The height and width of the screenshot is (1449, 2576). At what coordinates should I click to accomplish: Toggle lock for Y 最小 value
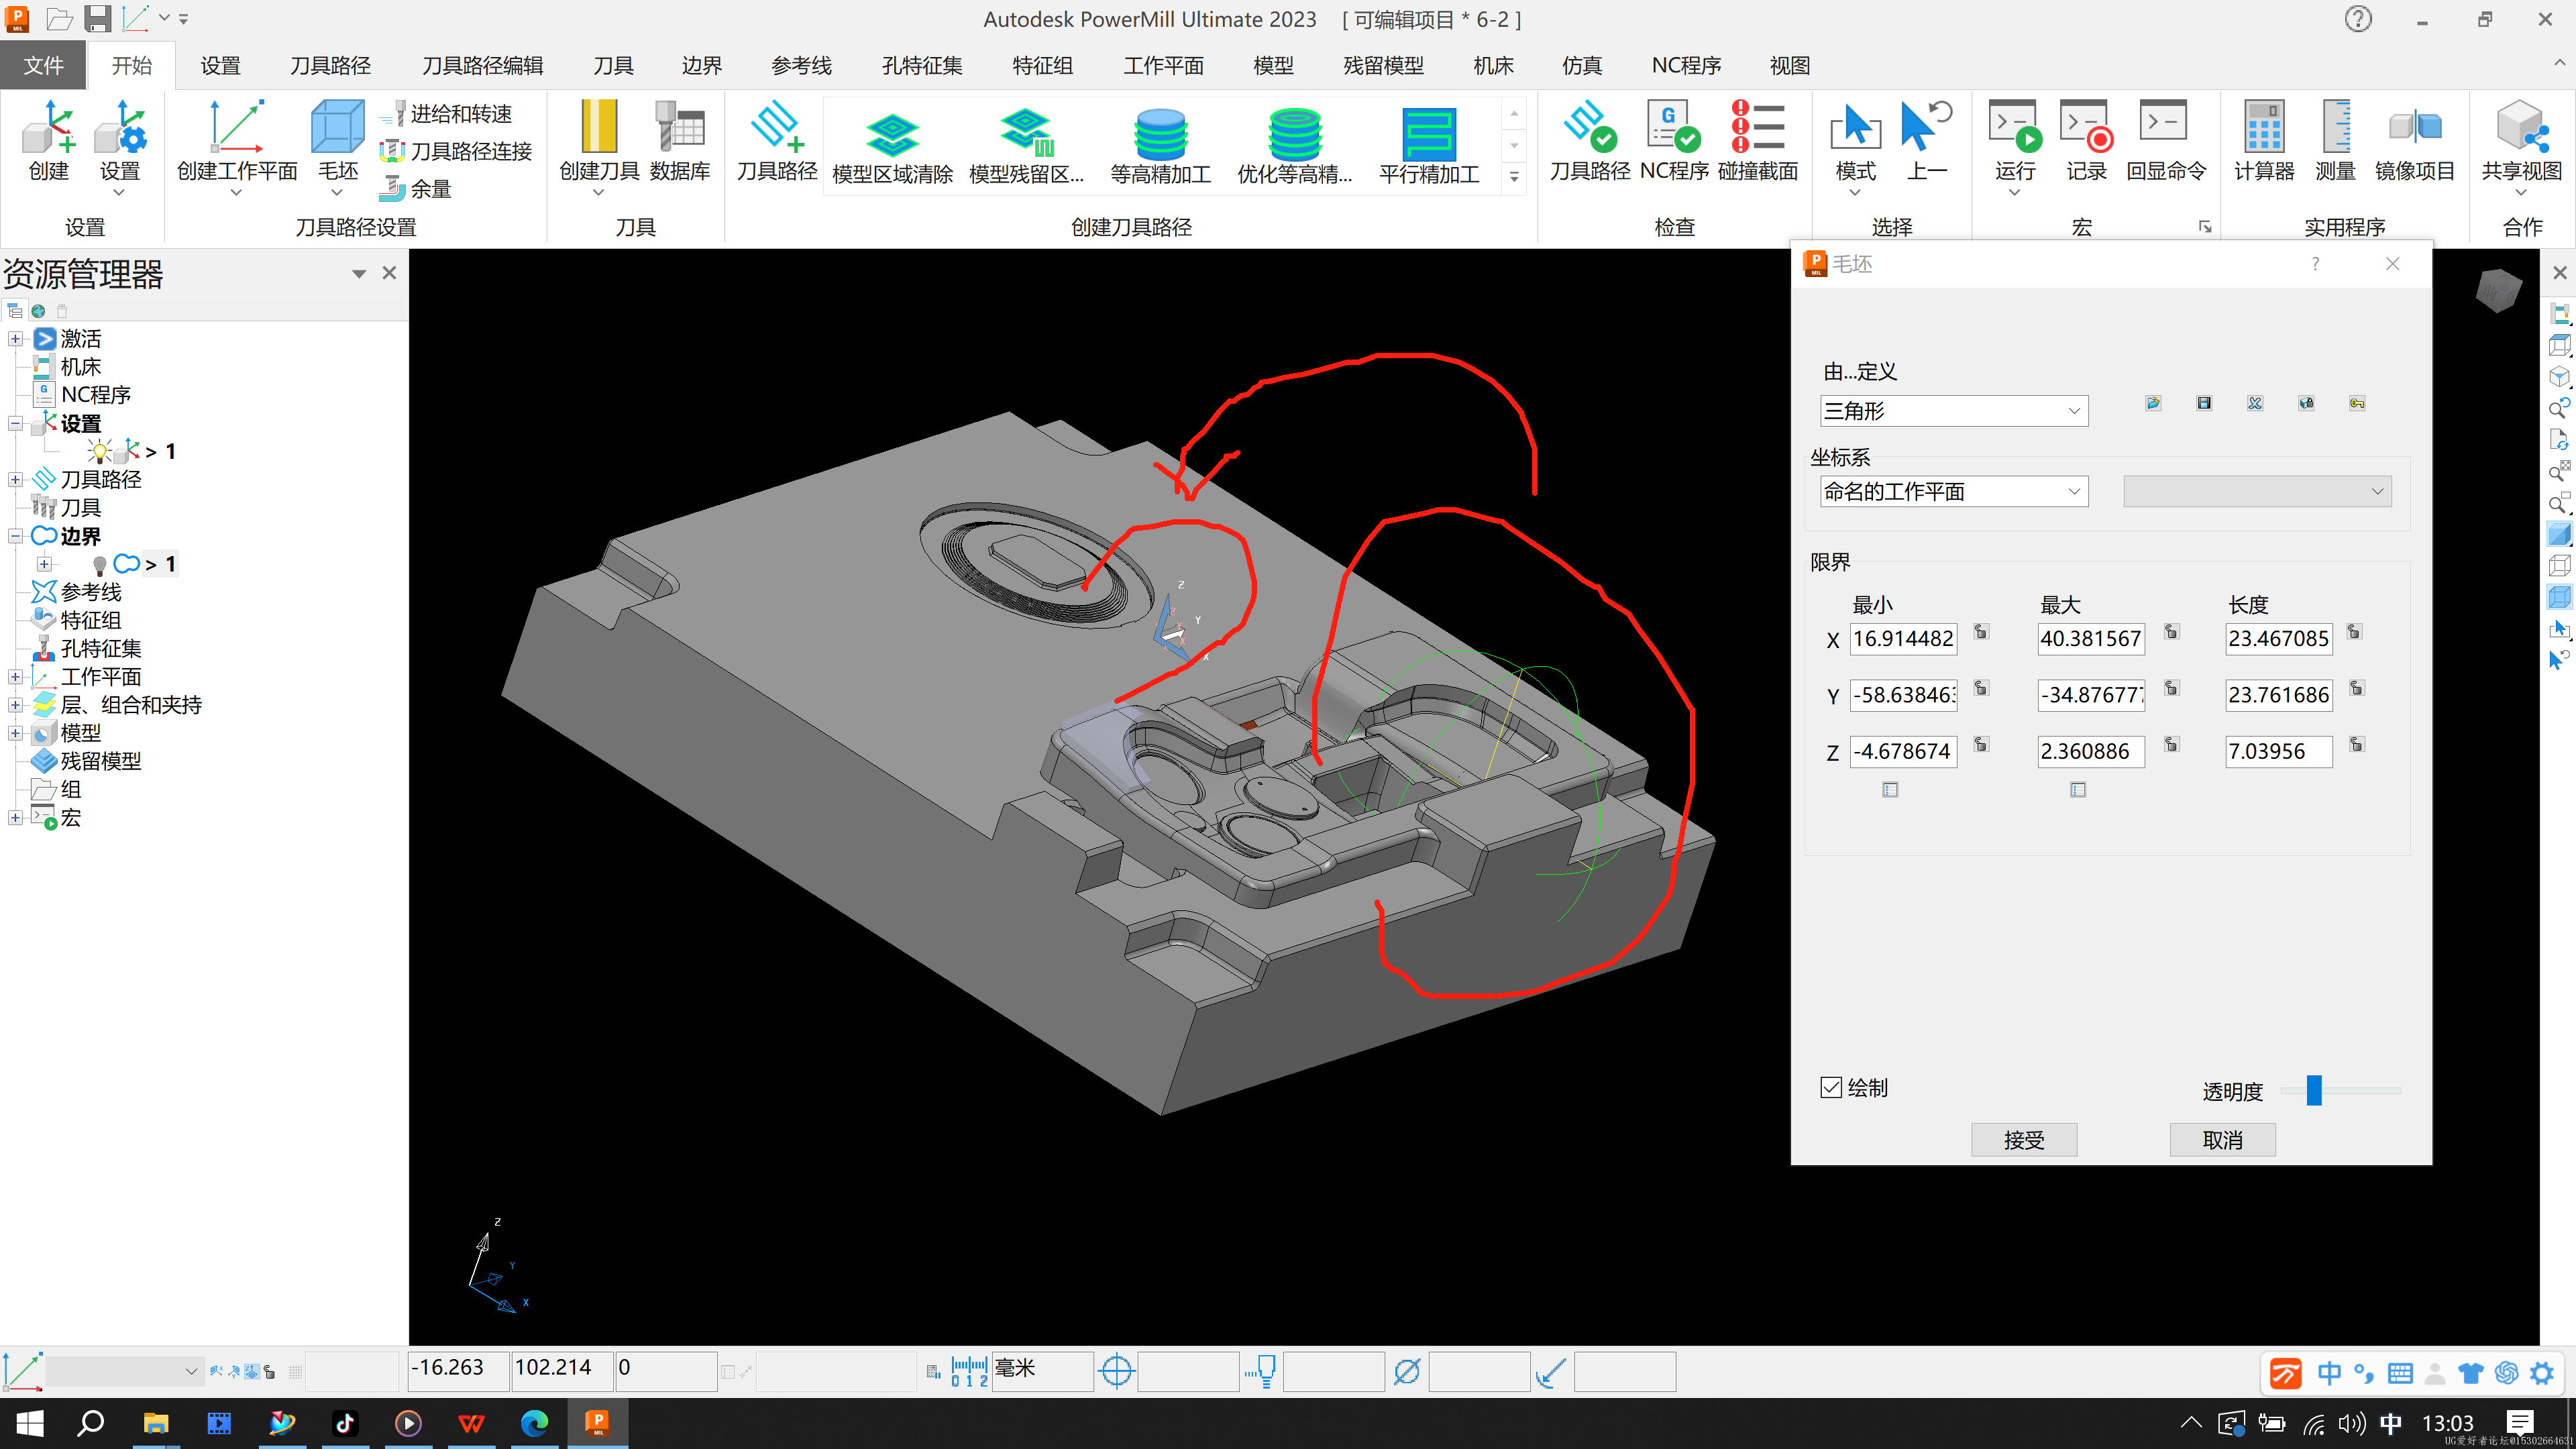(x=1981, y=687)
